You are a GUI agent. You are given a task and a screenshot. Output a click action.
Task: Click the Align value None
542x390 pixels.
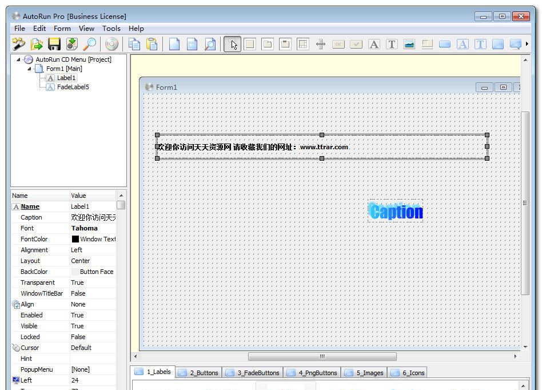[x=93, y=304]
